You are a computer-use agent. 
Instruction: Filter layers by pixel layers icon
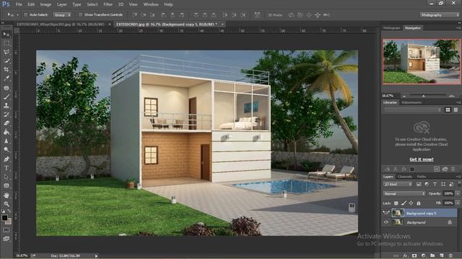click(419, 184)
